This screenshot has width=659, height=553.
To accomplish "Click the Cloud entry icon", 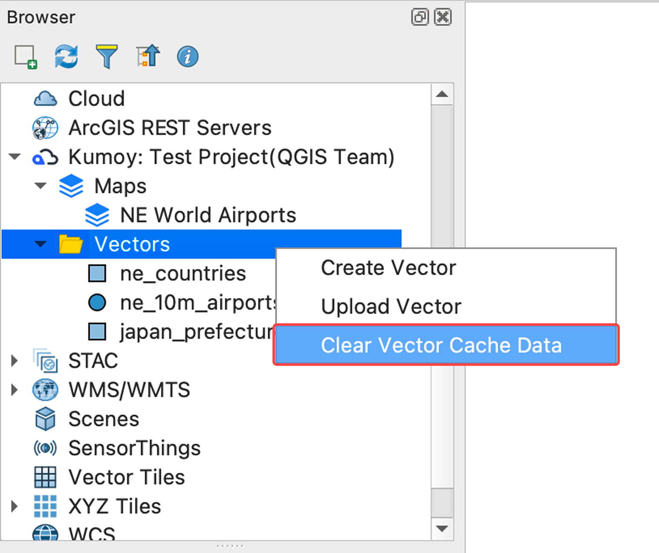I will pos(46,98).
